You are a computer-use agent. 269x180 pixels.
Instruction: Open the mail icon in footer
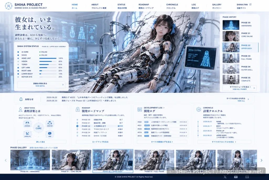coord(247,177)
